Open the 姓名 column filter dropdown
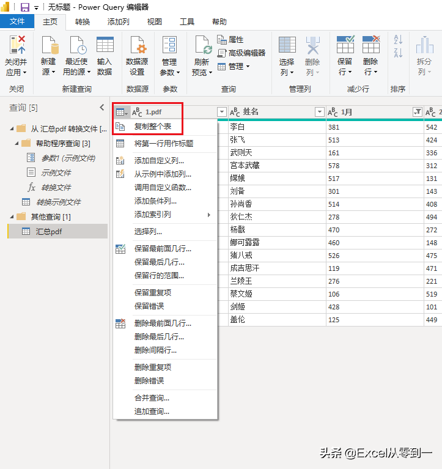This screenshot has width=442, height=469. pos(319,112)
